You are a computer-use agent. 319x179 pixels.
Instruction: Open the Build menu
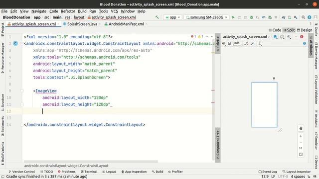coord(82,11)
